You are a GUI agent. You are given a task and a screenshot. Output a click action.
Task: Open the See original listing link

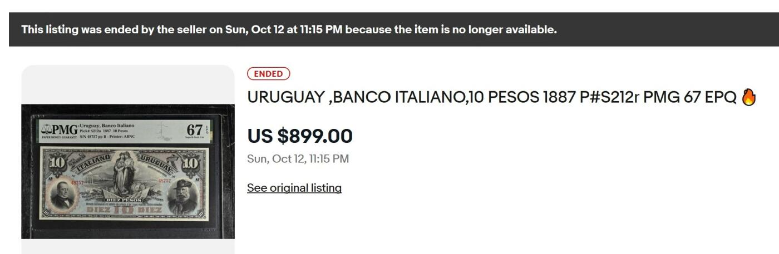[x=294, y=188]
